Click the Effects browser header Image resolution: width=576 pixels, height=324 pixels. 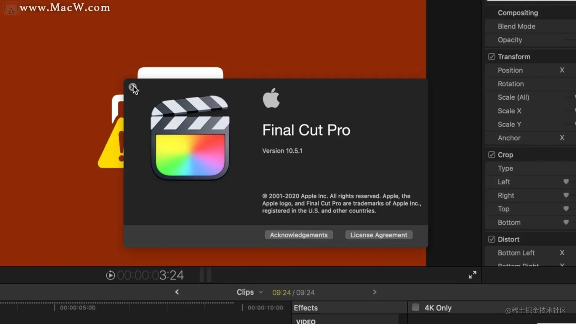[306, 308]
